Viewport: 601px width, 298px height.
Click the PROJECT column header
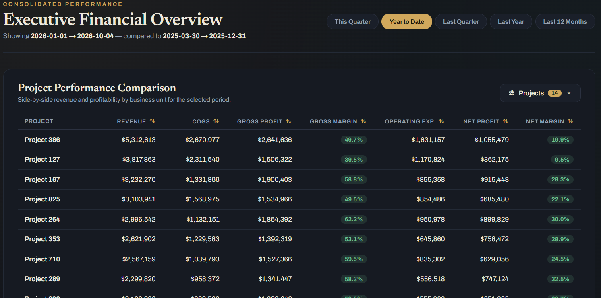(x=39, y=121)
